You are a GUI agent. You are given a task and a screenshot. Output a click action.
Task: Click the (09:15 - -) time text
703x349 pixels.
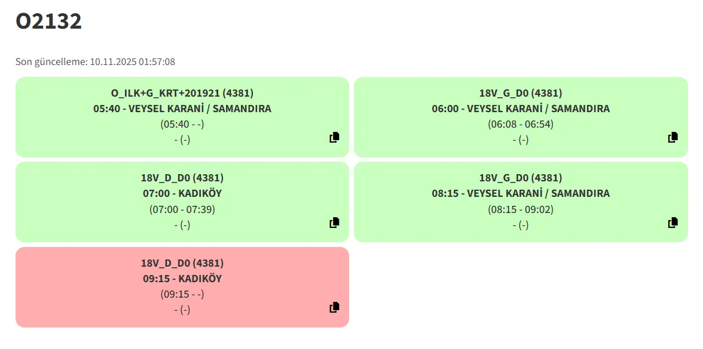pyautogui.click(x=182, y=294)
